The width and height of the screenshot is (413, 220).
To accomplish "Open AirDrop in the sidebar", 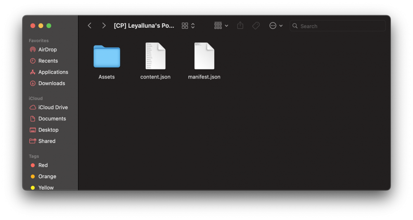I will click(x=47, y=50).
